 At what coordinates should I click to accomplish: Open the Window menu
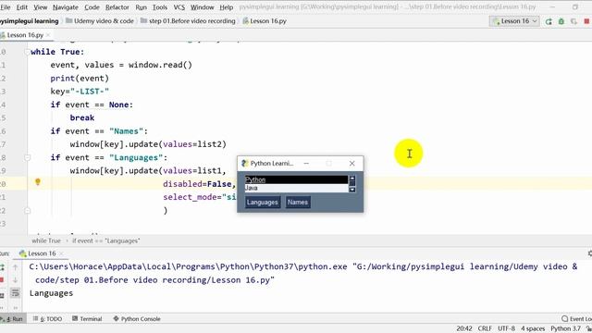click(x=202, y=7)
